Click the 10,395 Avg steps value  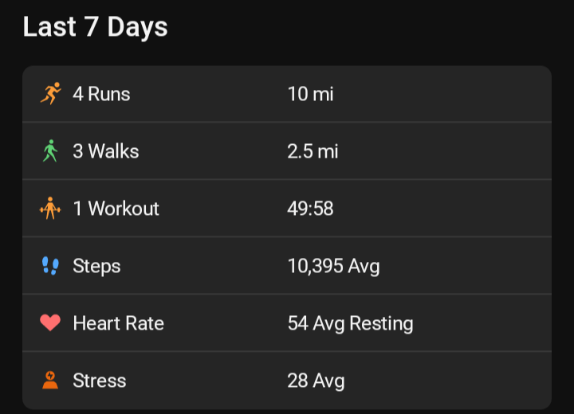click(x=333, y=266)
